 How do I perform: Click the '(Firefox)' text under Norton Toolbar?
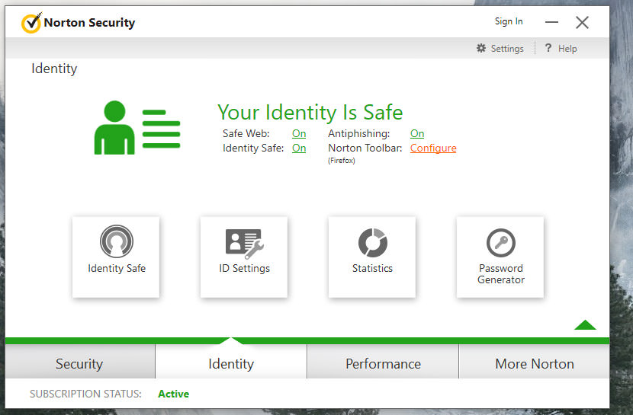click(342, 161)
